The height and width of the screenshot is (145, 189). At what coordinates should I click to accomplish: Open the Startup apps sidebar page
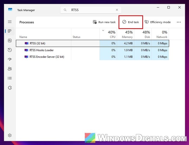(10, 59)
